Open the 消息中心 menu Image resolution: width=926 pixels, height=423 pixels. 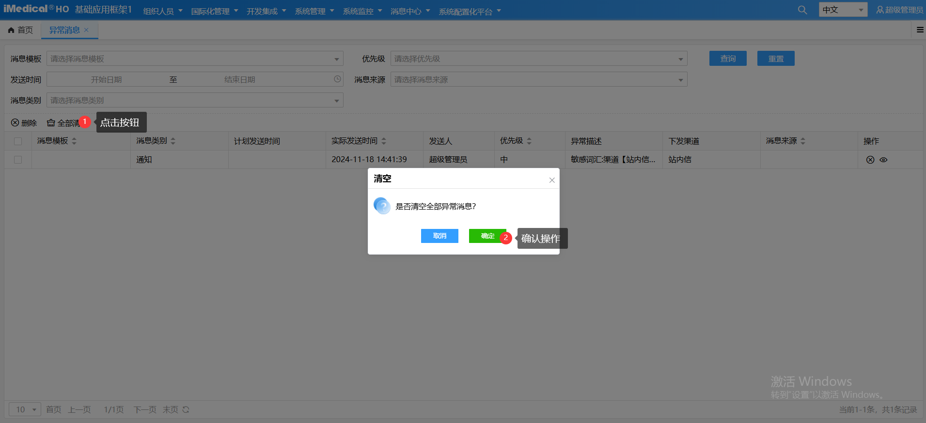pos(410,11)
